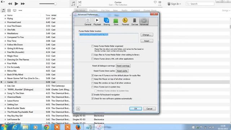Uncheck the Flying song checkbox
Viewport: 231px width, 130px height.
point(5,18)
